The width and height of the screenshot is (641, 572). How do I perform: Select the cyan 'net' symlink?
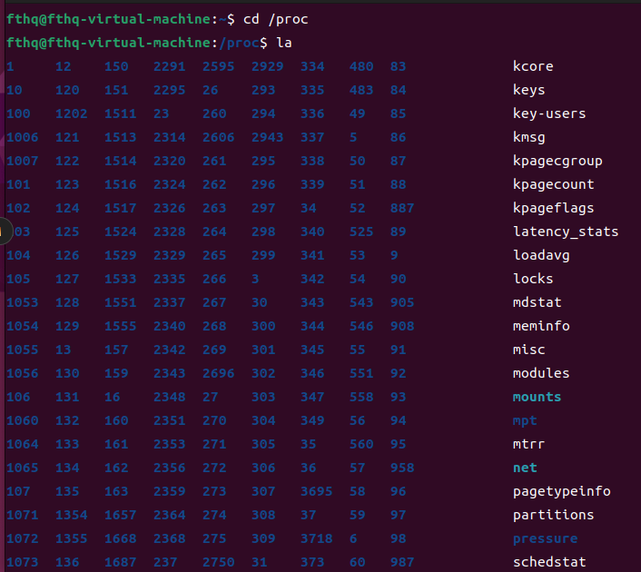click(525, 468)
